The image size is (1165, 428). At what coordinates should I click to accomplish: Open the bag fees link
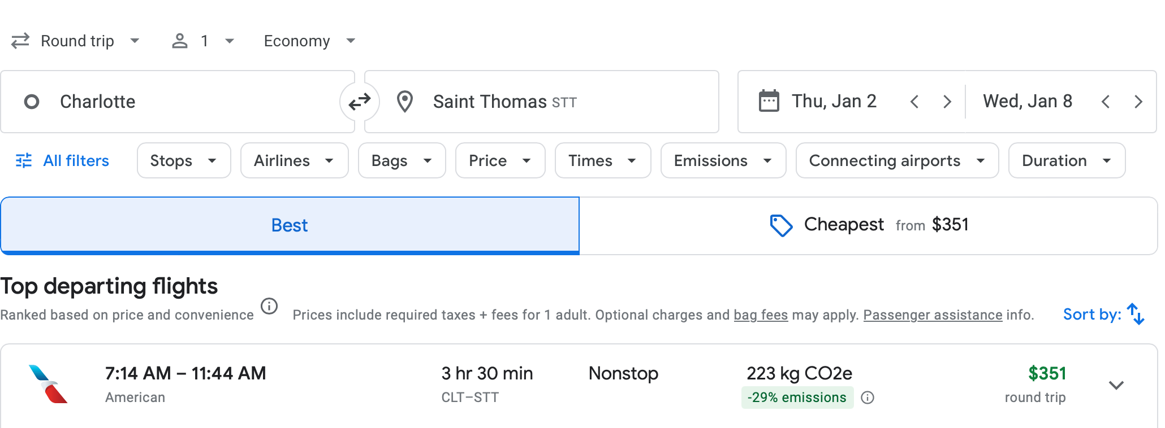point(761,315)
